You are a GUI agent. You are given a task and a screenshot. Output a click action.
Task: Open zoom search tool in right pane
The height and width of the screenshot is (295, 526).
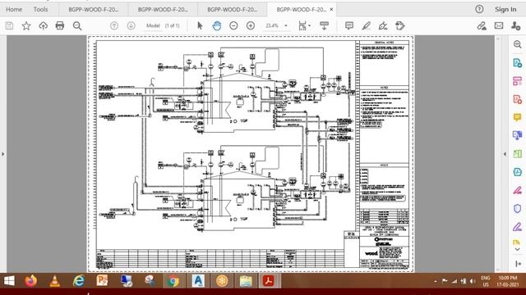tap(517, 44)
